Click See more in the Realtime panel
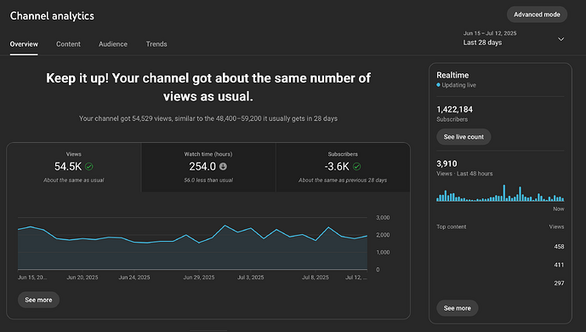Screen dimensions: 586x332 pos(457,308)
